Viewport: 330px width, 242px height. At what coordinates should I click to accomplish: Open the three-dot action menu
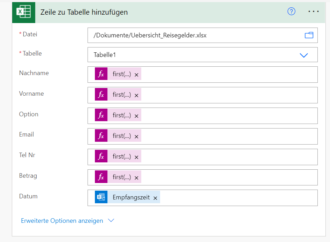pos(314,12)
